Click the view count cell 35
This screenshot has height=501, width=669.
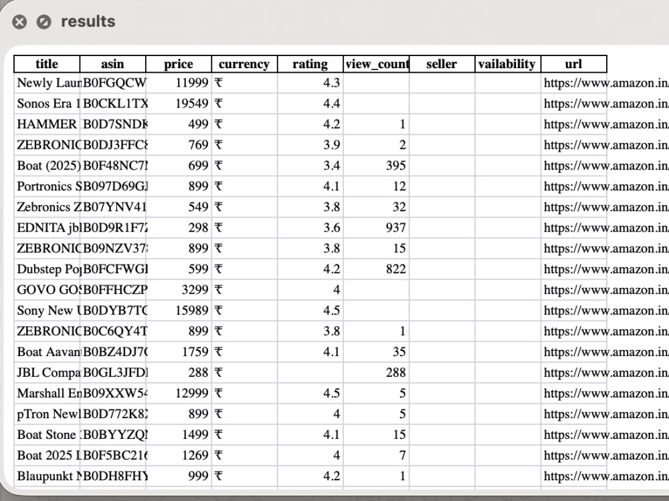[376, 351]
